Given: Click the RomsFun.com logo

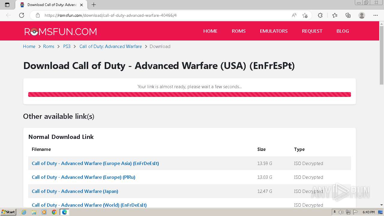Looking at the screenshot, I should [61, 31].
